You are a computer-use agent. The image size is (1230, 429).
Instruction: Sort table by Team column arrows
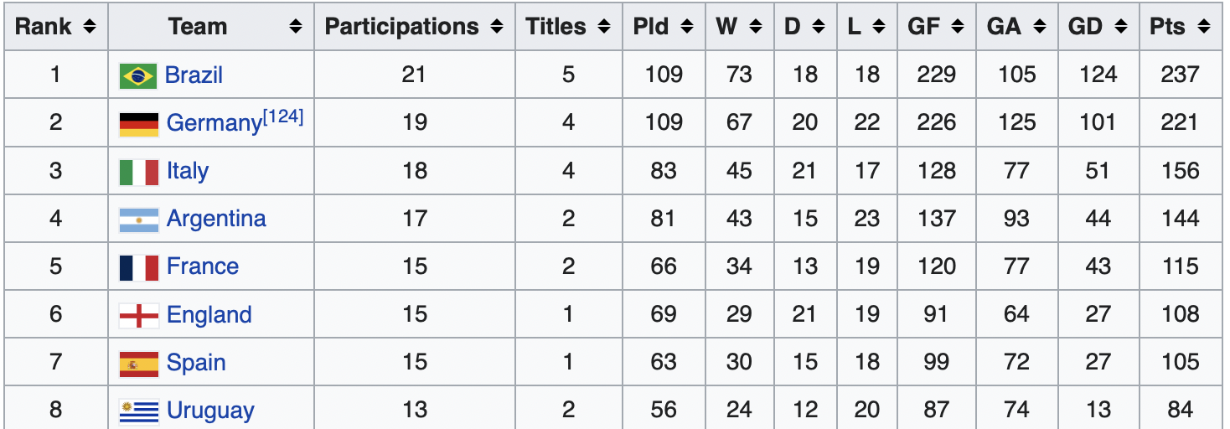pyautogui.click(x=296, y=27)
